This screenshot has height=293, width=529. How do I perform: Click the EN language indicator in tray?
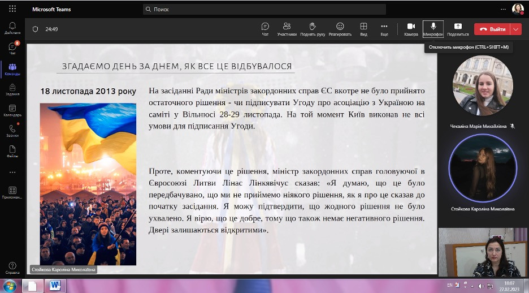point(450,285)
